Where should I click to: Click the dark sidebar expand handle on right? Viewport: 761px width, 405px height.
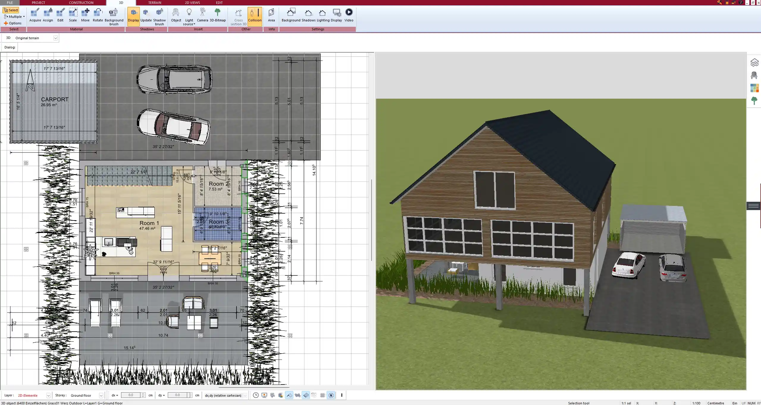point(753,206)
